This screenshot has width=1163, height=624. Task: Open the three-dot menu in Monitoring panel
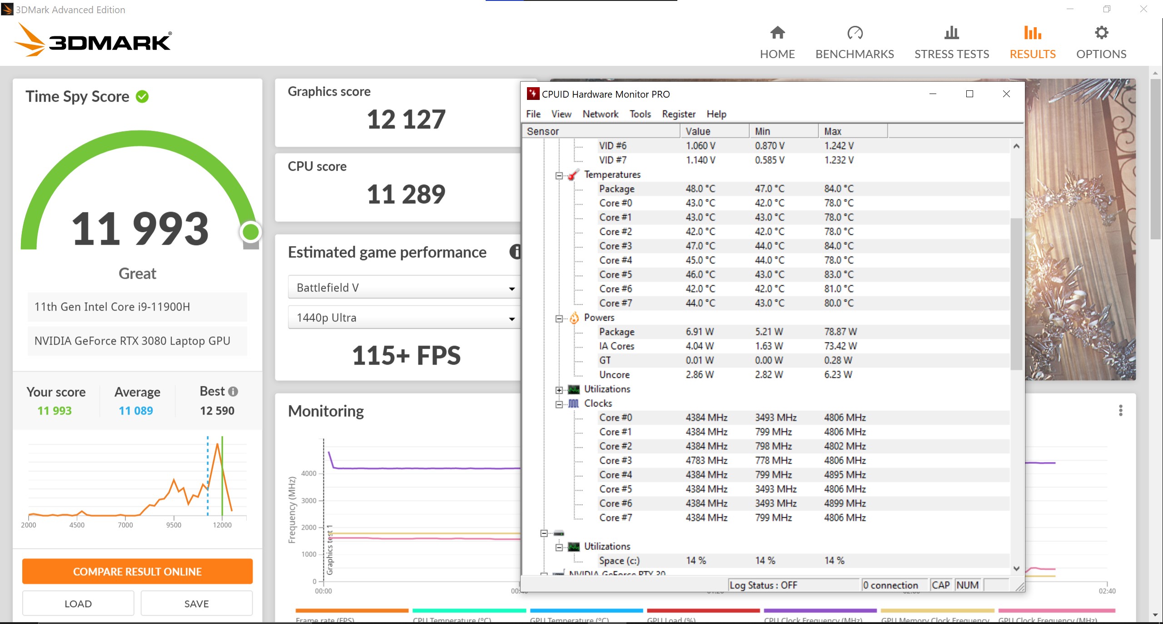point(1121,411)
